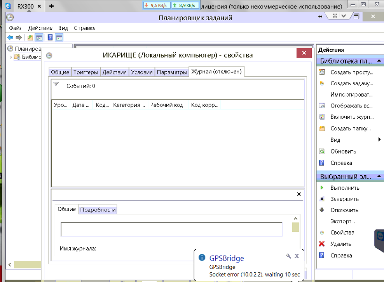
Task: Click the up-one-level folder icon
Action: click(x=30, y=37)
